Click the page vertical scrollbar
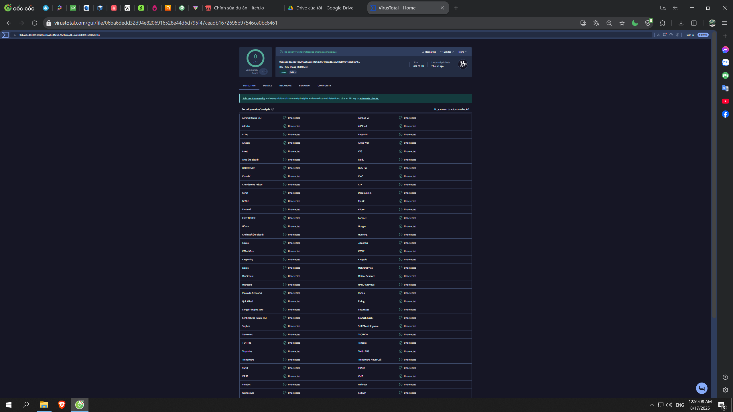The image size is (733, 412). click(x=714, y=175)
